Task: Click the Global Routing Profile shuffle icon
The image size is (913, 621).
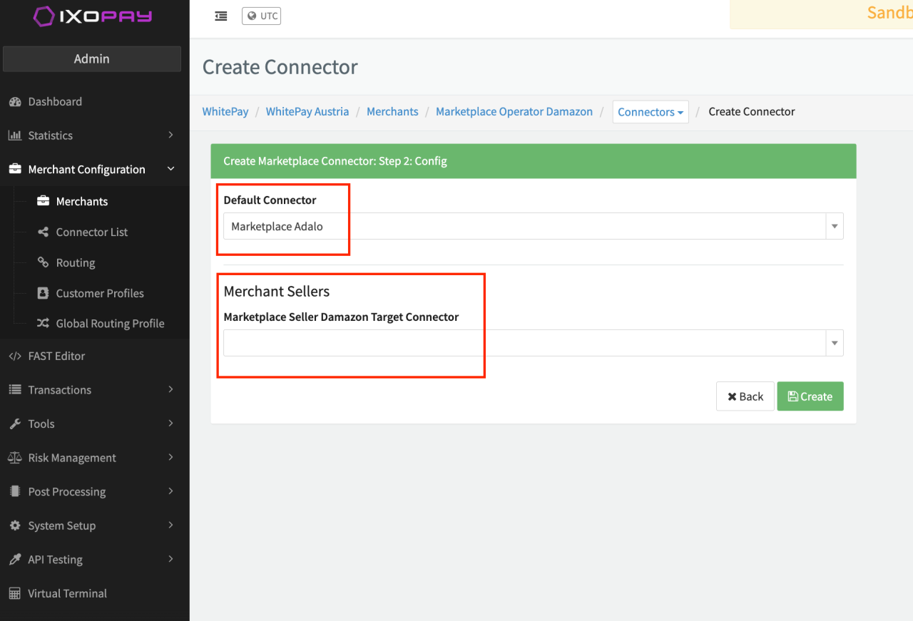Action: 43,324
